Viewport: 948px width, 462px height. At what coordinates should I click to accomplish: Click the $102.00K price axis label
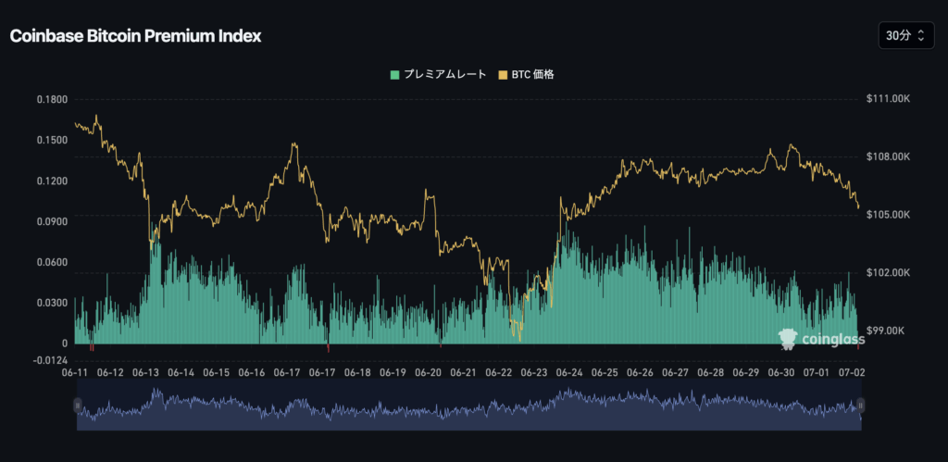[x=888, y=273]
